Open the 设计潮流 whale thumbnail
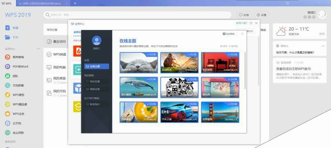This screenshot has width=331, height=148. point(139,87)
